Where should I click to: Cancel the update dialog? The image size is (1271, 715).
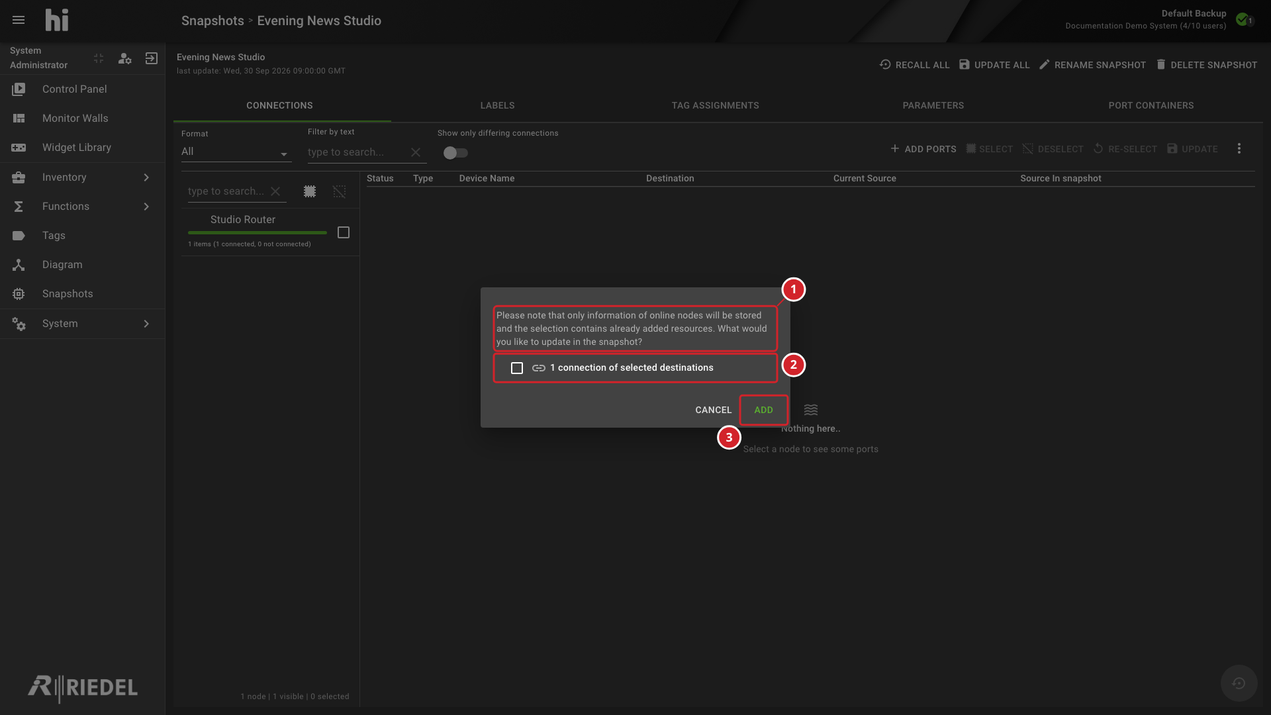click(x=713, y=410)
